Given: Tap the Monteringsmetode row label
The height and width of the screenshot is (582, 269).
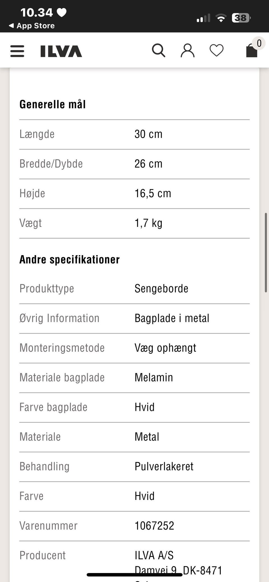Looking at the screenshot, I should tap(62, 348).
